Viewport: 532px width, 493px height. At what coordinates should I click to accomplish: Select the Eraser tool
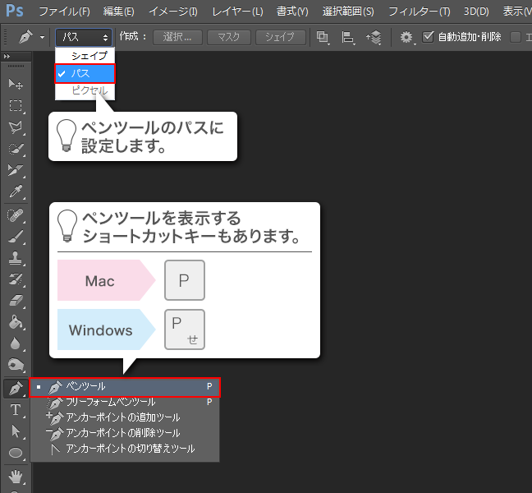(x=15, y=301)
